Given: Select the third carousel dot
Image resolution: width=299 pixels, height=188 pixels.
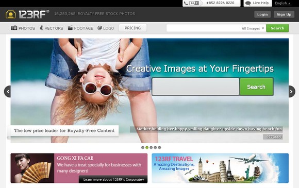Looking at the screenshot, I should click(x=151, y=147).
